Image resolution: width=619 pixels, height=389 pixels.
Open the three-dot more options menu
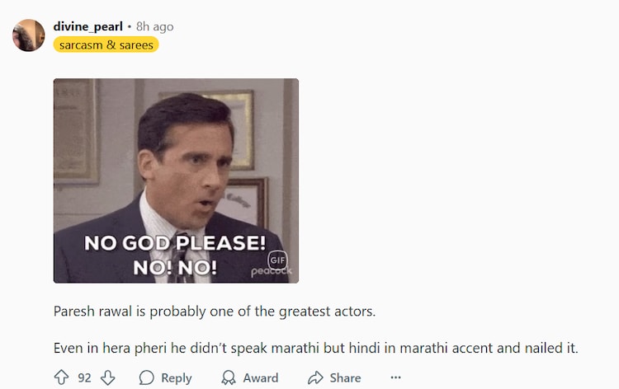395,377
